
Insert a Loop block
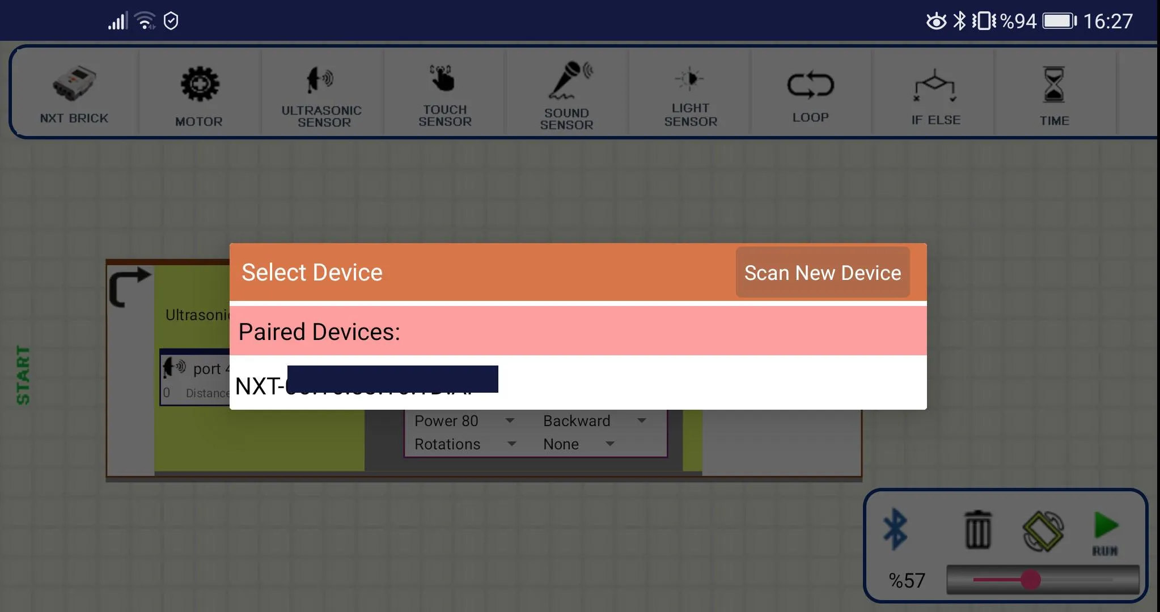pyautogui.click(x=811, y=92)
